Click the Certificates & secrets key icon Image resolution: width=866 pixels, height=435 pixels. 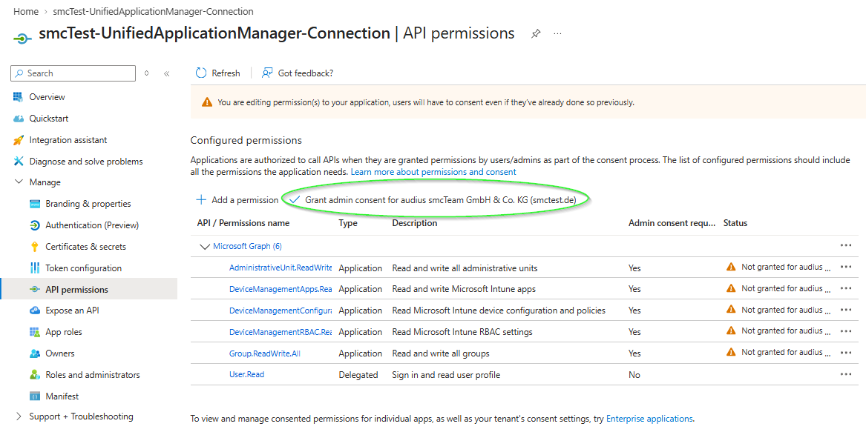[x=35, y=247]
